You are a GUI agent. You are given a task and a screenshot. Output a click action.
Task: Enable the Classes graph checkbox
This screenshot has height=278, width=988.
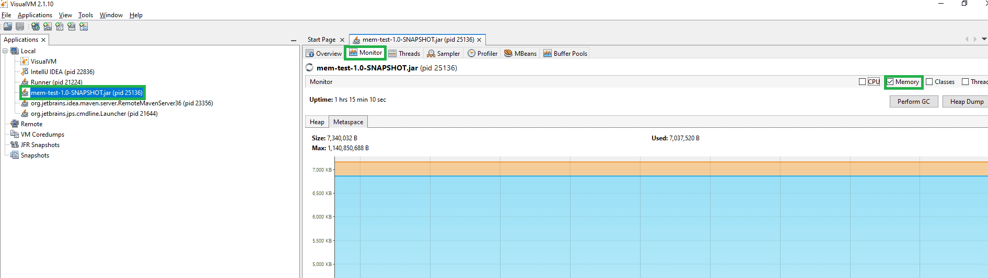929,82
